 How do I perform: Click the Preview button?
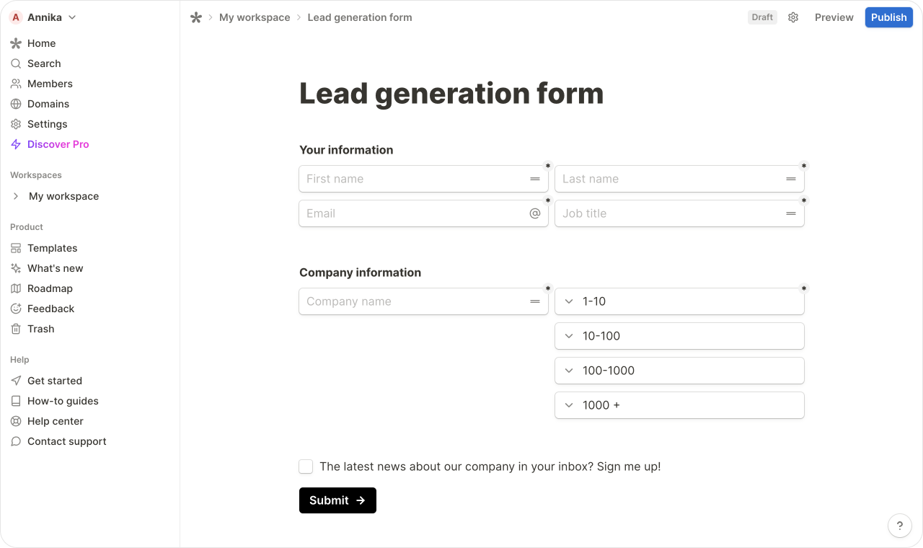pos(834,17)
